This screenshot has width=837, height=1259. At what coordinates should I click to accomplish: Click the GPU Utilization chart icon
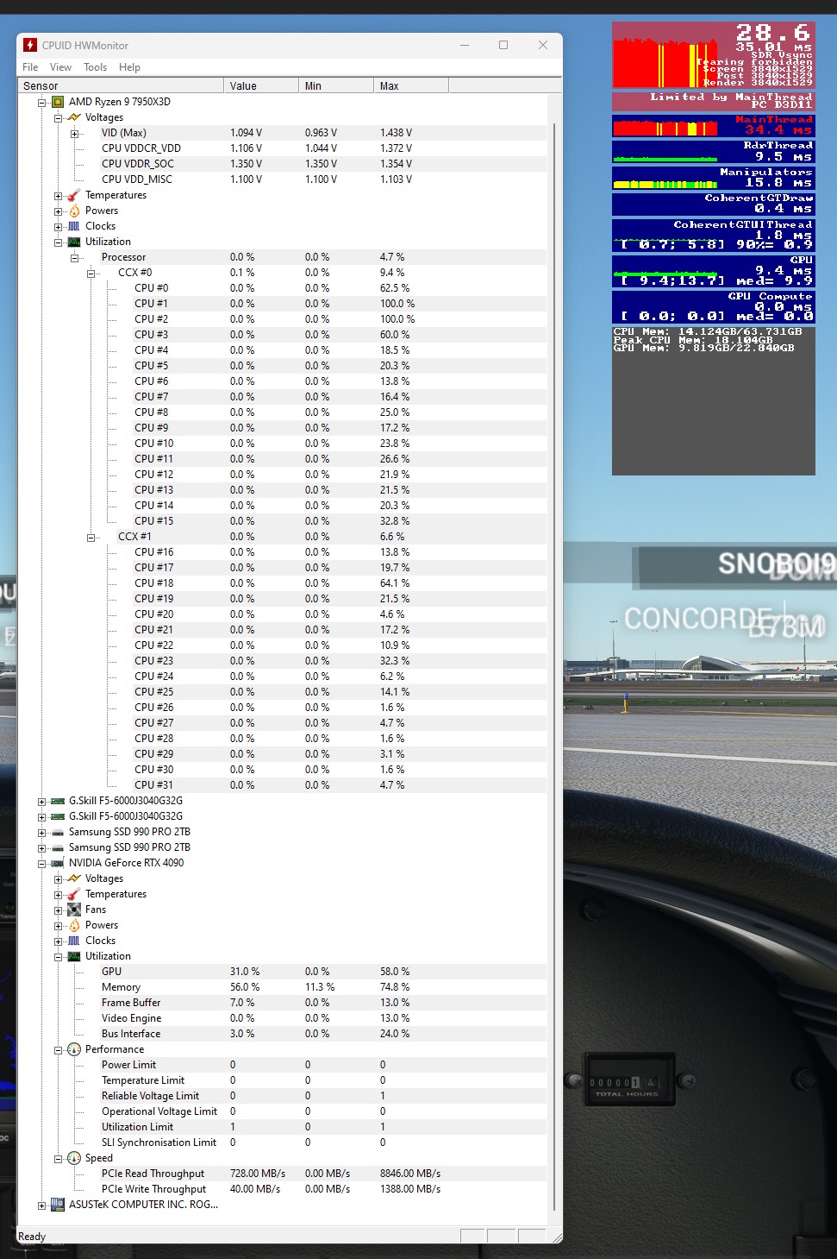[74, 956]
